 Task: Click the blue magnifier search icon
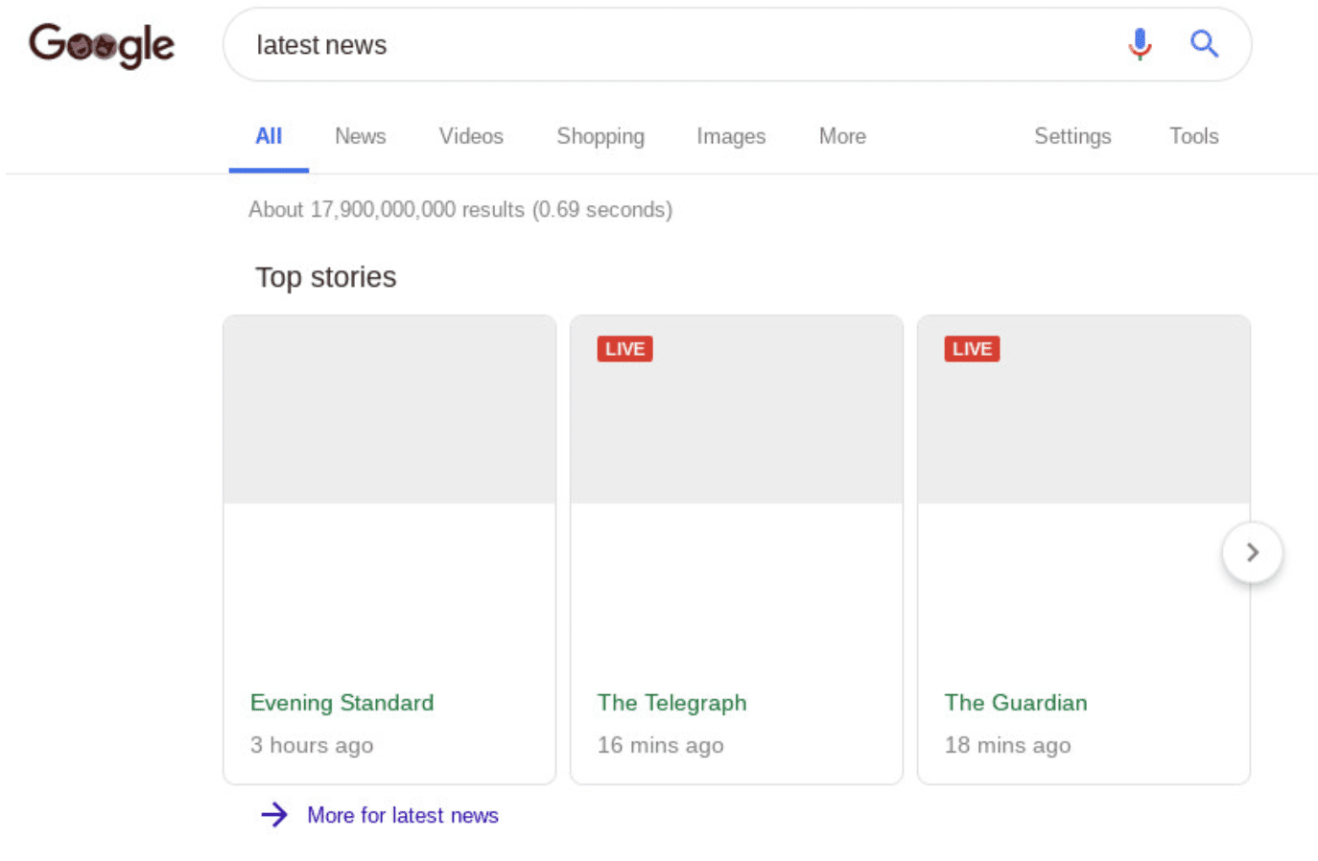(x=1204, y=44)
